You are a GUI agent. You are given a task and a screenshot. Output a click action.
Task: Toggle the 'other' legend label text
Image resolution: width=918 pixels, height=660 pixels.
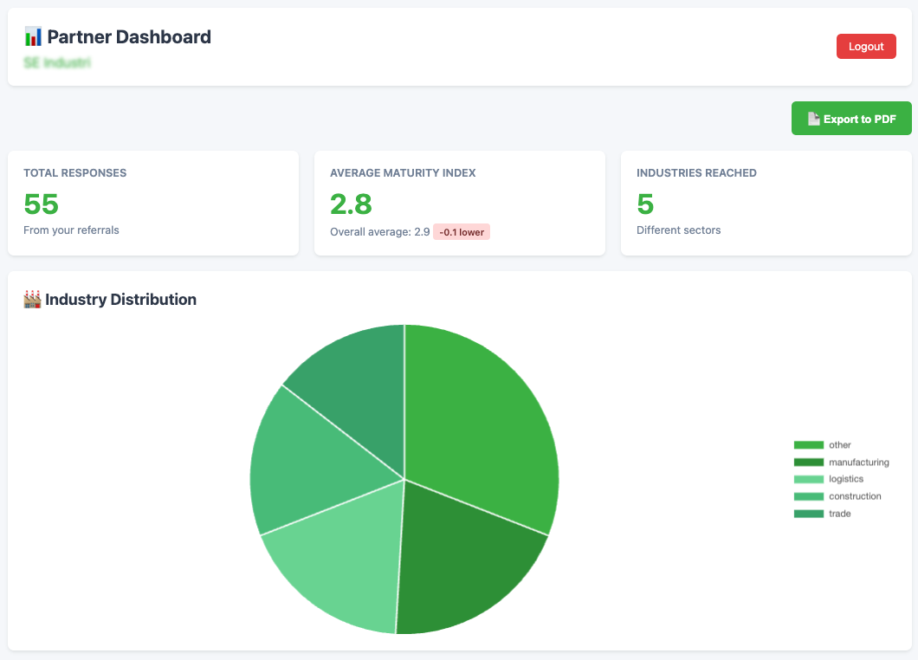coord(839,445)
